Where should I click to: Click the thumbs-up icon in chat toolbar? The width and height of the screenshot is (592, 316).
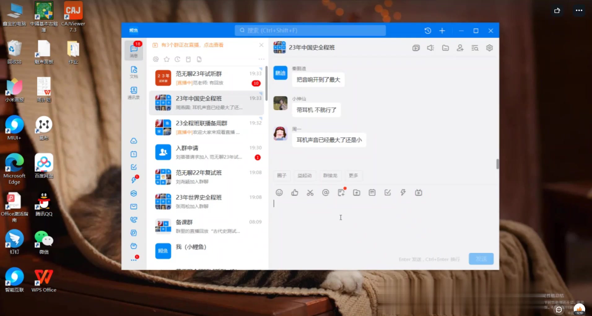point(295,193)
